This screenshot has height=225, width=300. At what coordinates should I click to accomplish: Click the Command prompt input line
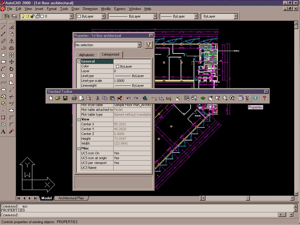pyautogui.click(x=139, y=215)
